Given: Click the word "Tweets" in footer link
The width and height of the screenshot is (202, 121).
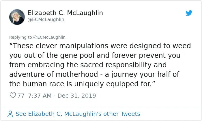Looking at the screenshot, I should [x=130, y=114].
